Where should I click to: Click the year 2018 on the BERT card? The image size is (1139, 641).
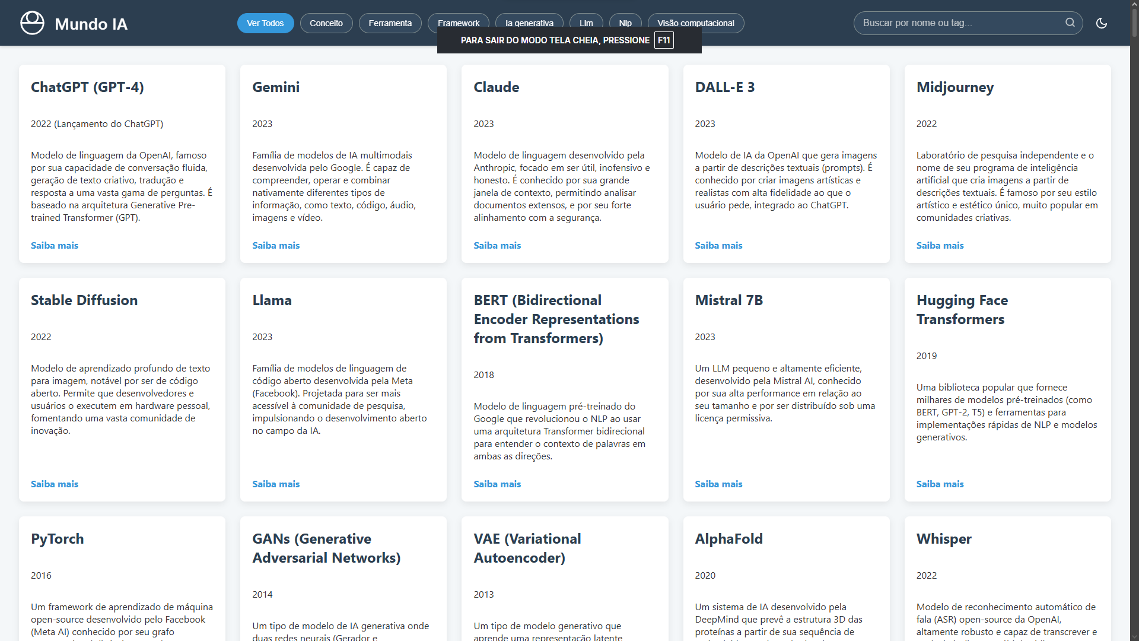coord(483,375)
